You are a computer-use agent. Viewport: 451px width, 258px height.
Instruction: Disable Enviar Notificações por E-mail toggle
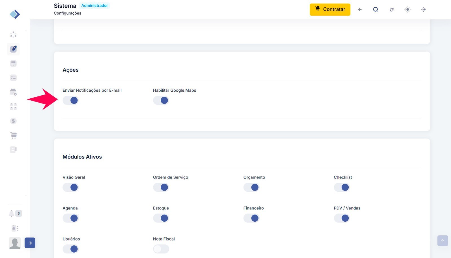coord(70,100)
